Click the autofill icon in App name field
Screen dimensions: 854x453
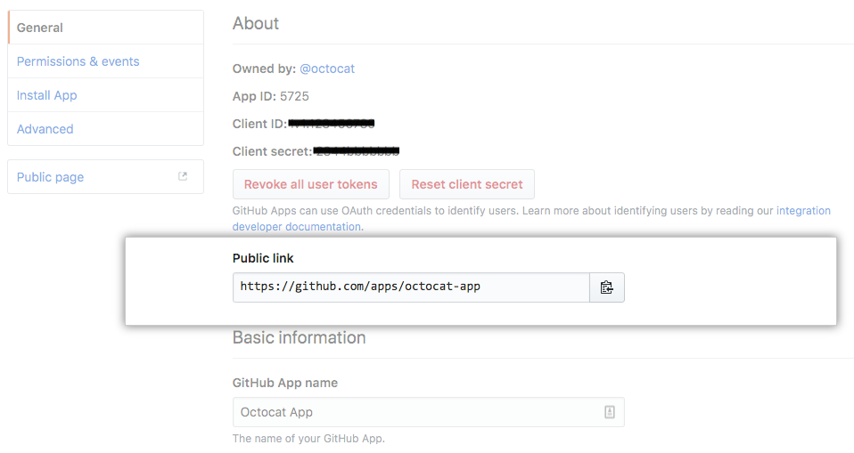[x=610, y=412]
